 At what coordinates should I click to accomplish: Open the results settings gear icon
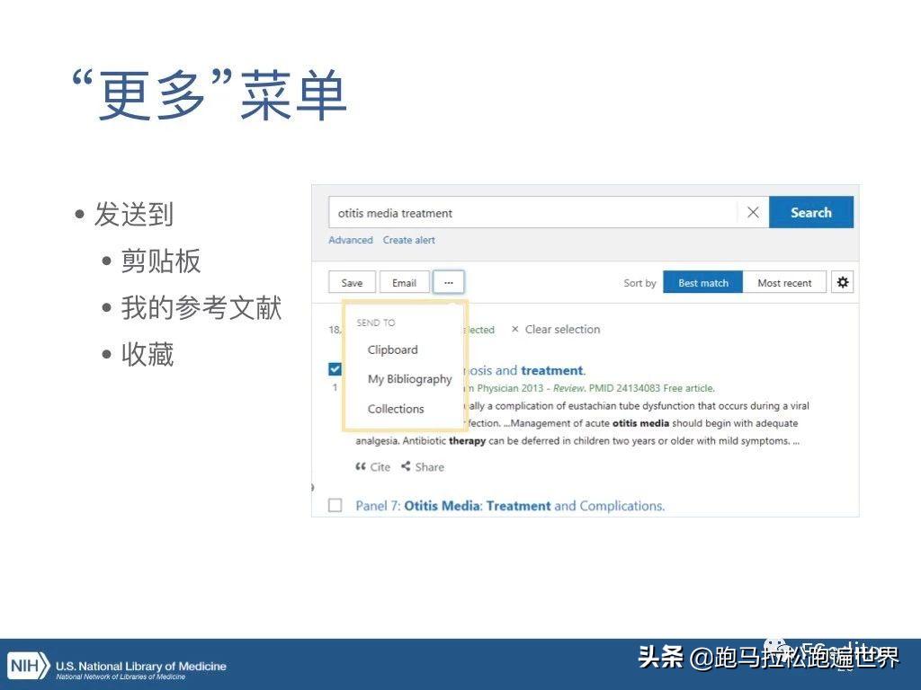[842, 281]
